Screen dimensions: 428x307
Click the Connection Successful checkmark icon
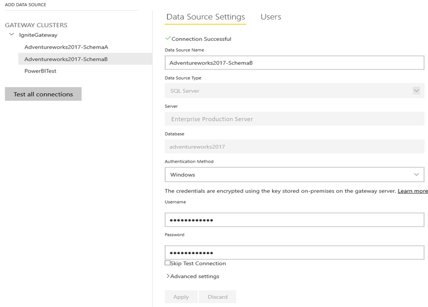click(168, 38)
